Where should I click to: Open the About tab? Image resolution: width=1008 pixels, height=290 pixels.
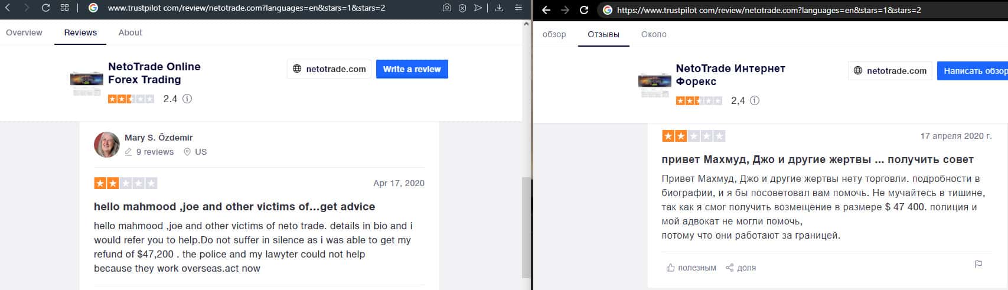(x=130, y=32)
